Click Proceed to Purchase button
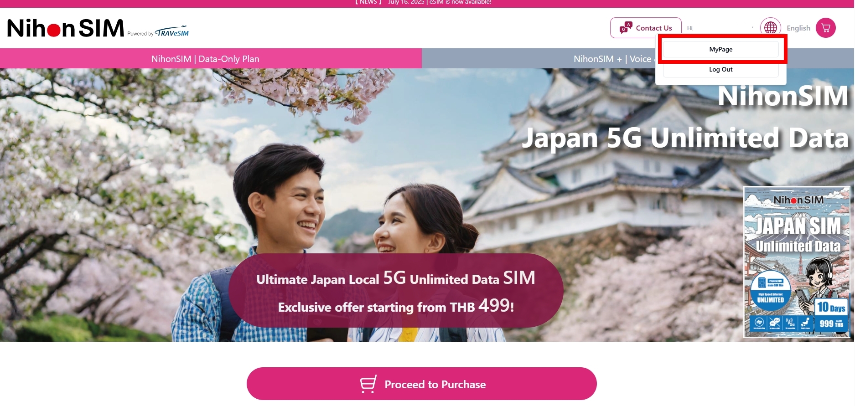855x406 pixels. click(421, 384)
